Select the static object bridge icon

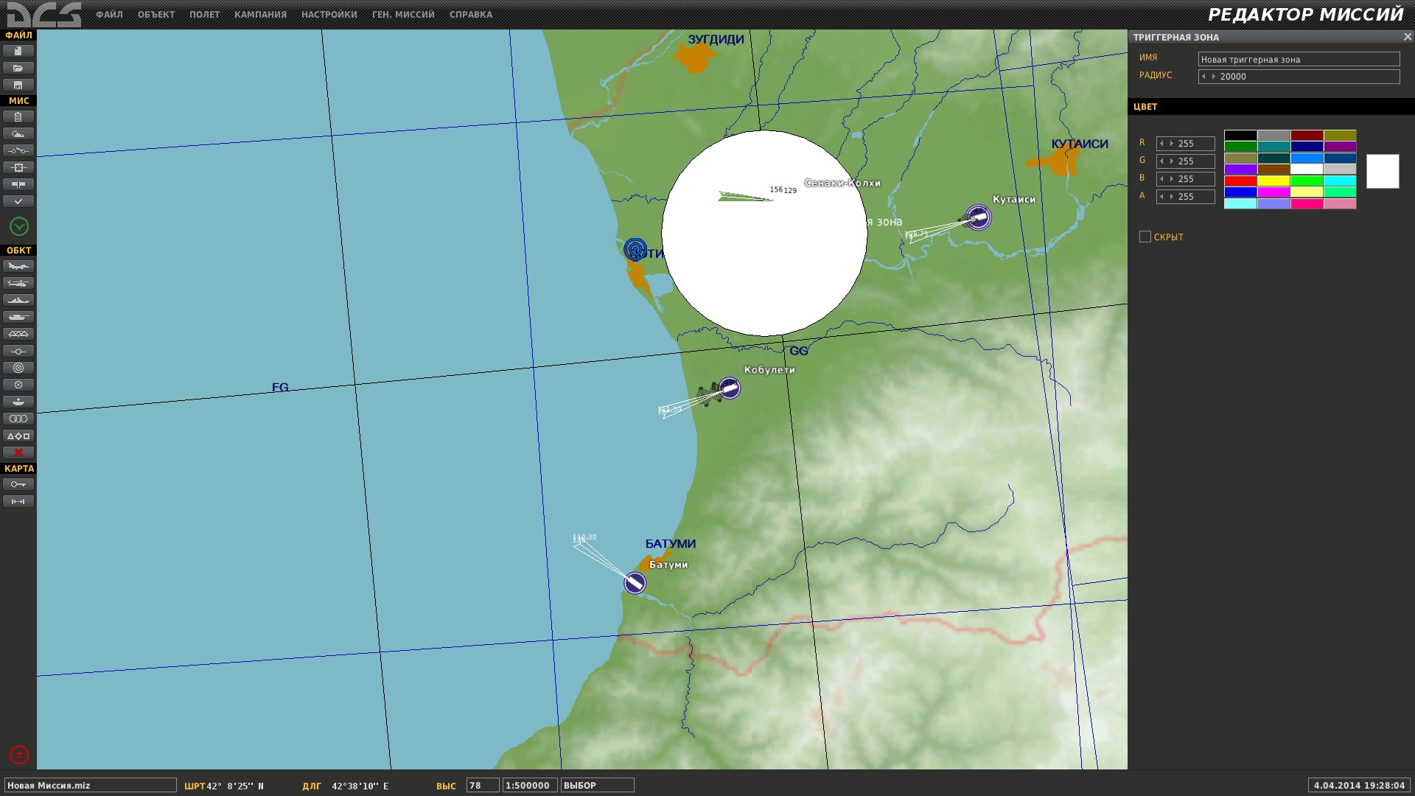(x=18, y=334)
